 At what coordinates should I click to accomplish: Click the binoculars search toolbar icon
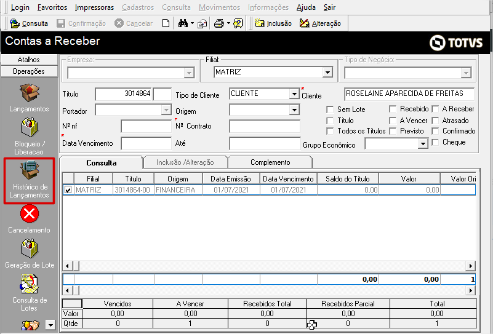point(183,23)
